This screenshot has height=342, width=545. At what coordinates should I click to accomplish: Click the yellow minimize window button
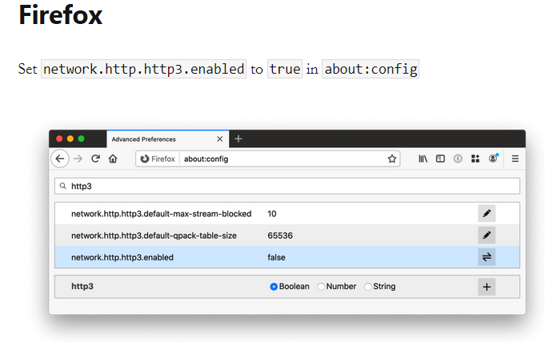pyautogui.click(x=70, y=139)
